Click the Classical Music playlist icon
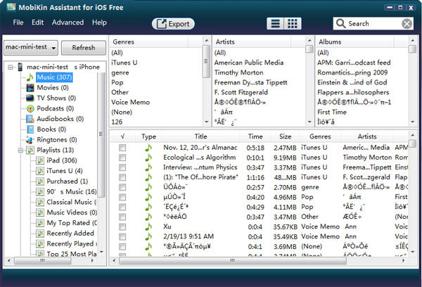Image resolution: width=422 pixels, height=287 pixels. [40, 202]
